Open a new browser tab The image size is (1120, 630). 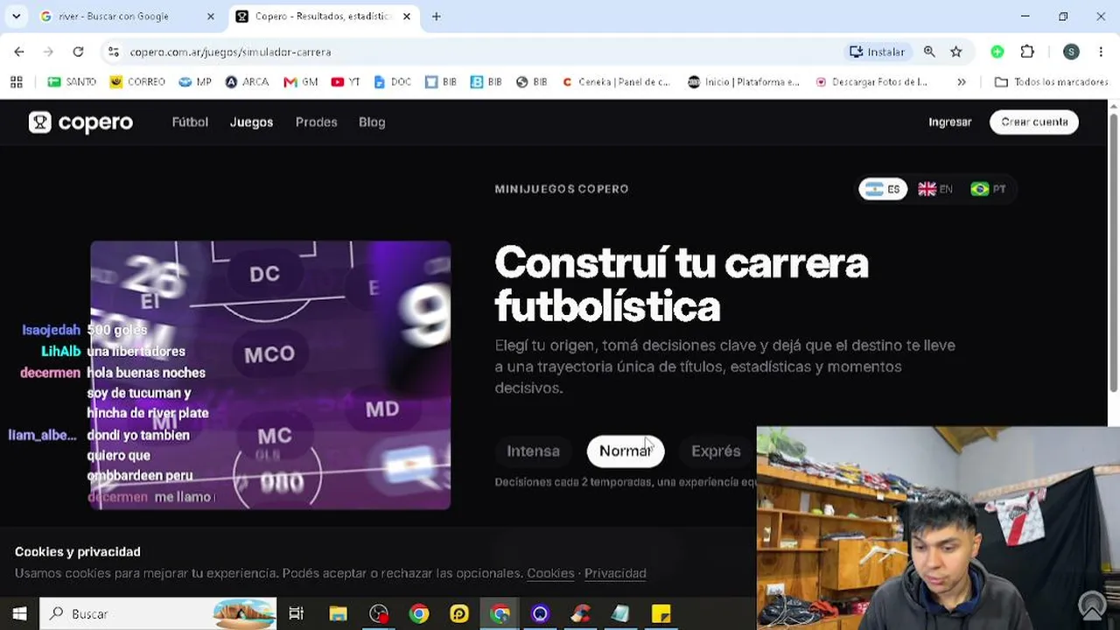pos(436,17)
